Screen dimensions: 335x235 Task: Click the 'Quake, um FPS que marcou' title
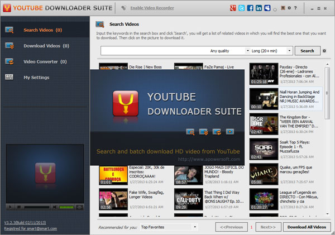(x=296, y=170)
